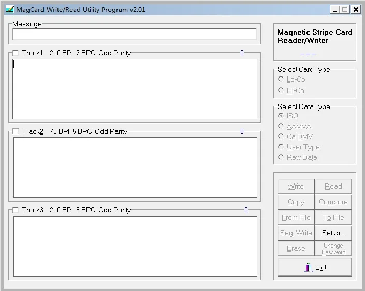
Task: Click the From File button
Action: pyautogui.click(x=296, y=217)
